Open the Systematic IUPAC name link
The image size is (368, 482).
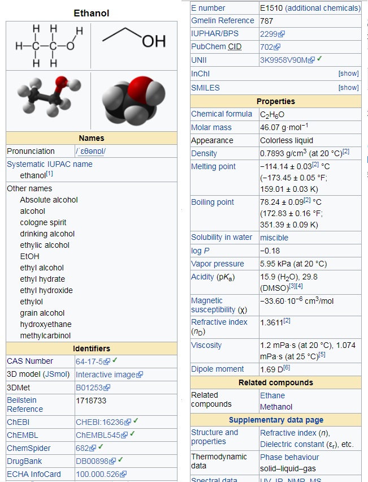coord(49,164)
